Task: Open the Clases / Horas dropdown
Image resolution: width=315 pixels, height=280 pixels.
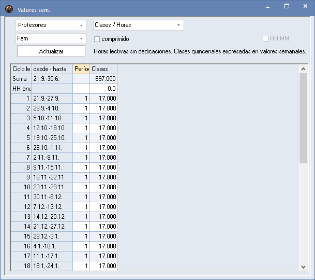Action: click(139, 25)
